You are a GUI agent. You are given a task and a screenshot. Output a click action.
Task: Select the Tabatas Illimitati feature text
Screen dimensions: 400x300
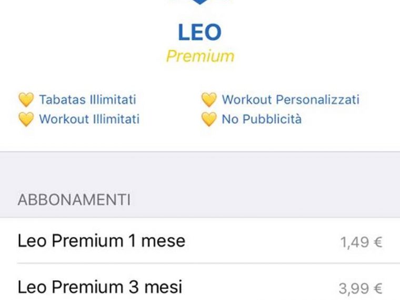pyautogui.click(x=87, y=99)
